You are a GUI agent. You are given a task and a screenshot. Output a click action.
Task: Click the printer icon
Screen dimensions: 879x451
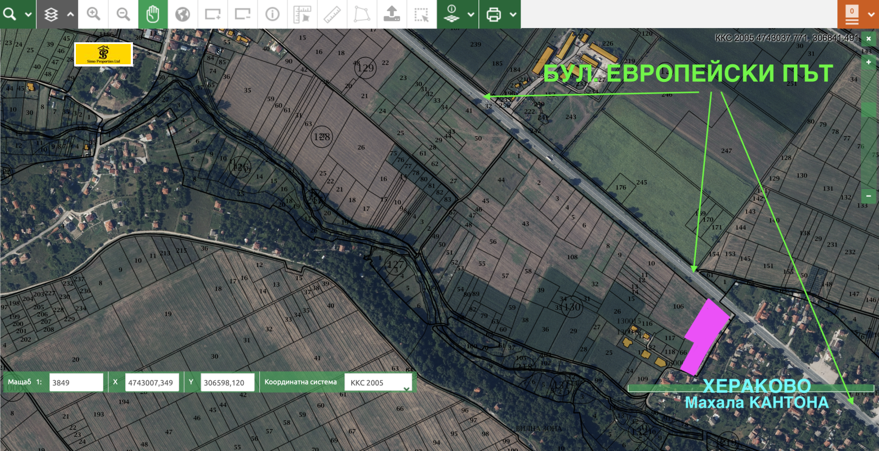tap(493, 14)
